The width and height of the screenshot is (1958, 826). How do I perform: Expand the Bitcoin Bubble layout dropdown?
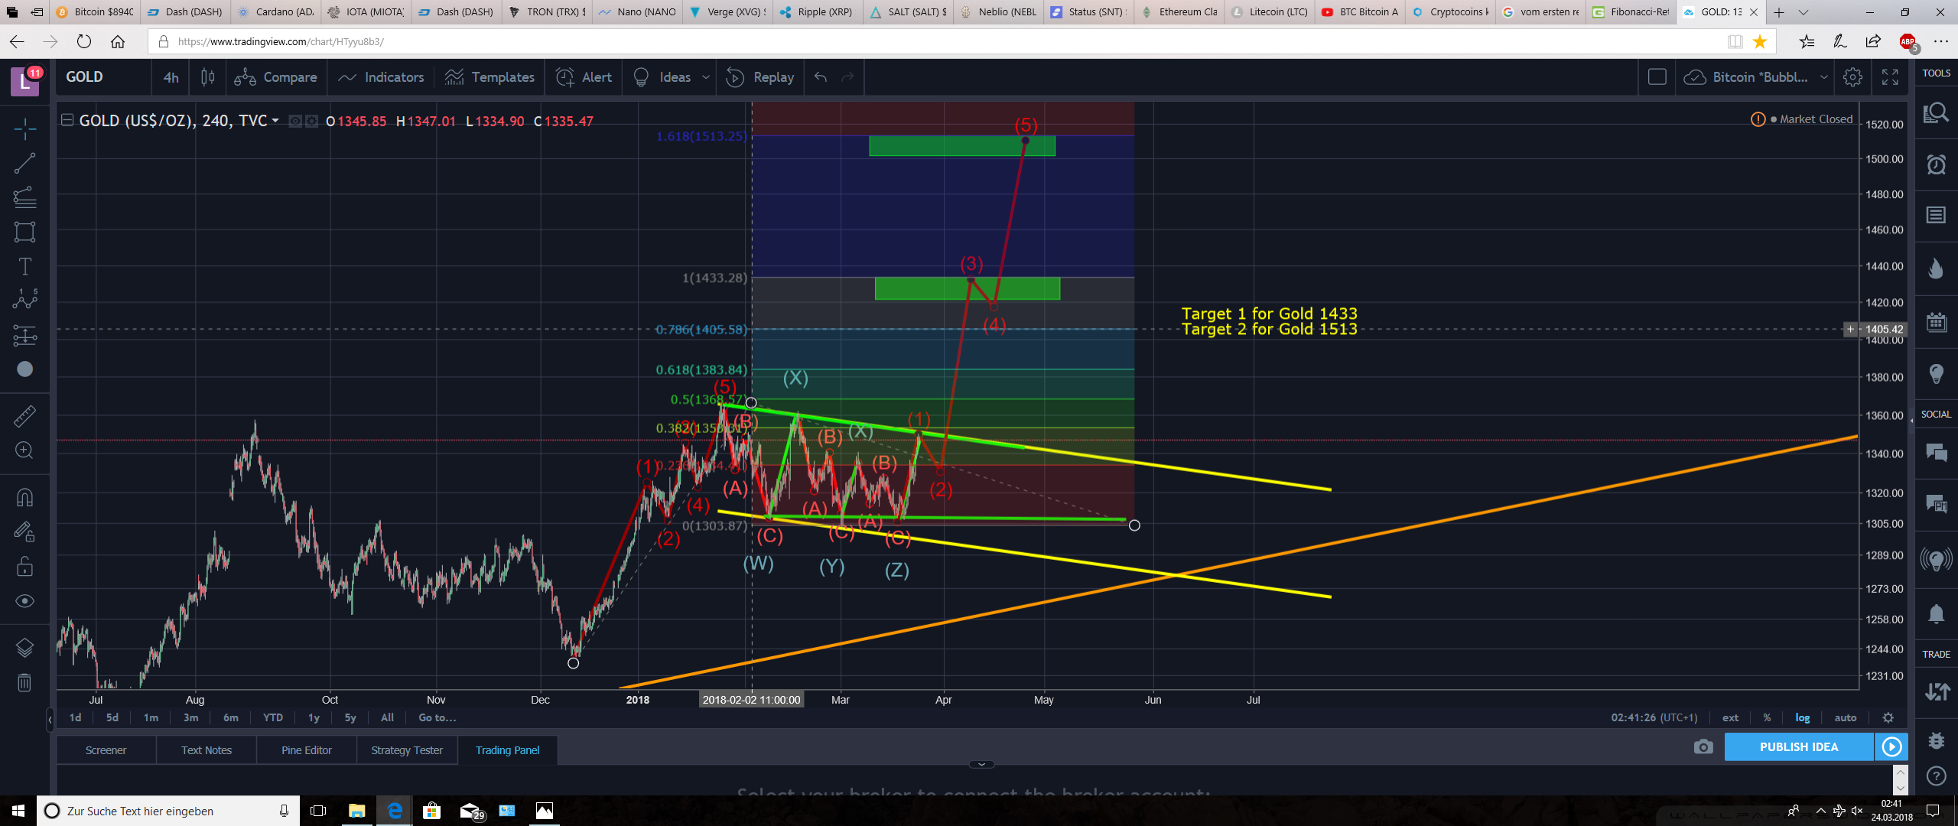1824,77
